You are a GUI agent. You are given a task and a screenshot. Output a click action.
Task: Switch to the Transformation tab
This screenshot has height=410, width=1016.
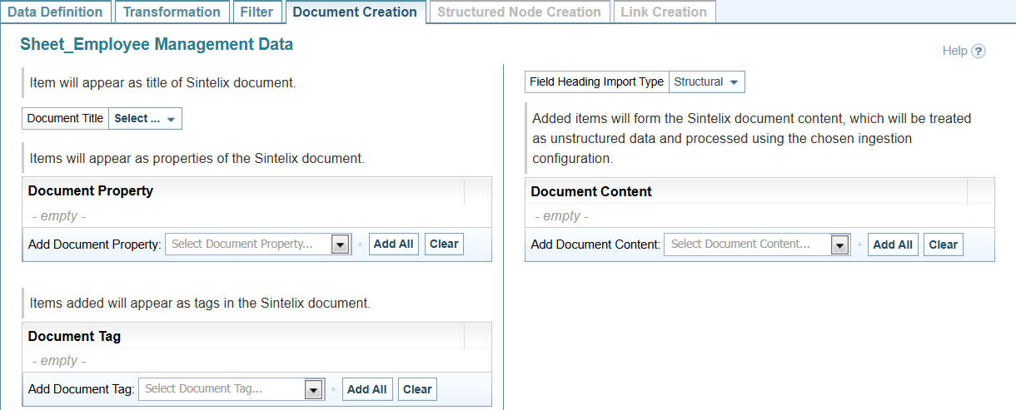click(x=172, y=12)
